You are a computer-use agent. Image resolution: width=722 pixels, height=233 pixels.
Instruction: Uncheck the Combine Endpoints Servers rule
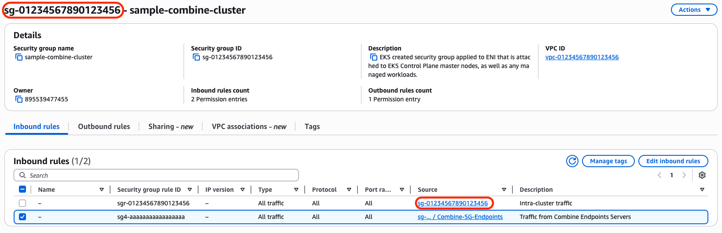pos(22,217)
